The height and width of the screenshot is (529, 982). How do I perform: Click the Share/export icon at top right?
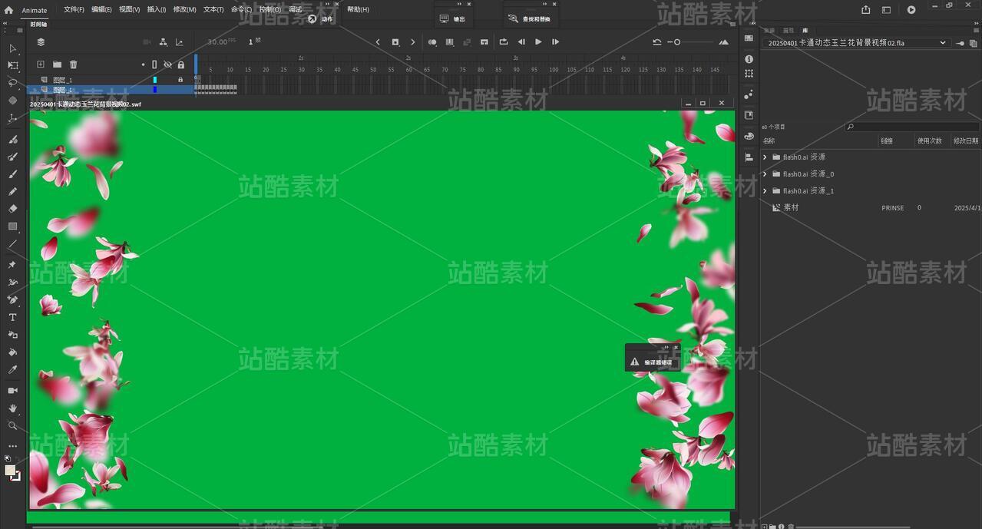866,10
